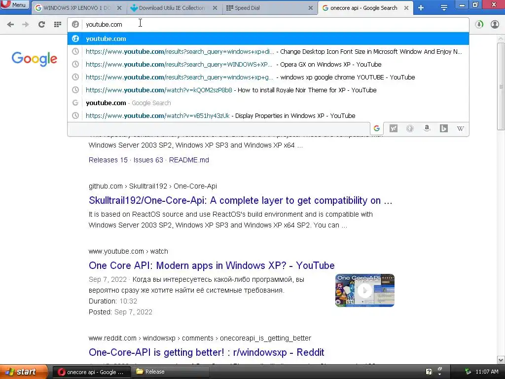Click the help icon in taskbar
This screenshot has width=505, height=379.
429,372
